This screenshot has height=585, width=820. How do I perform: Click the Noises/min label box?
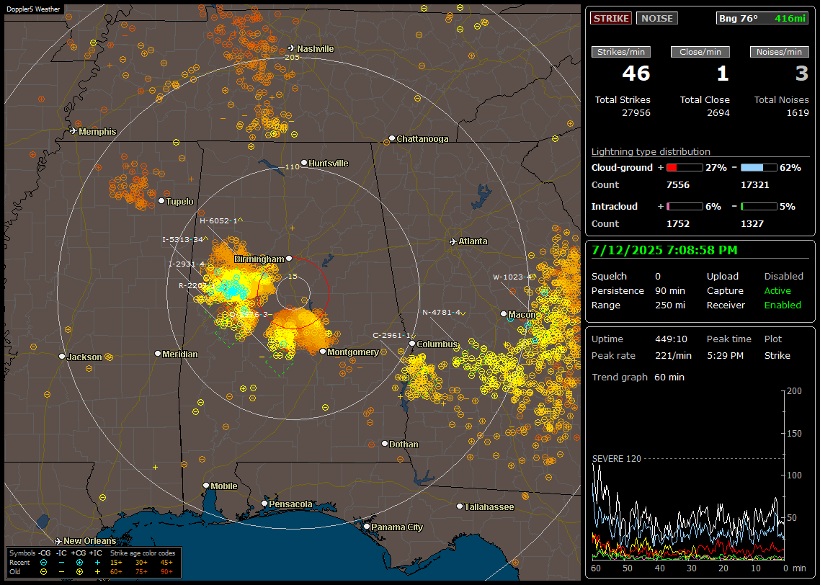(779, 52)
